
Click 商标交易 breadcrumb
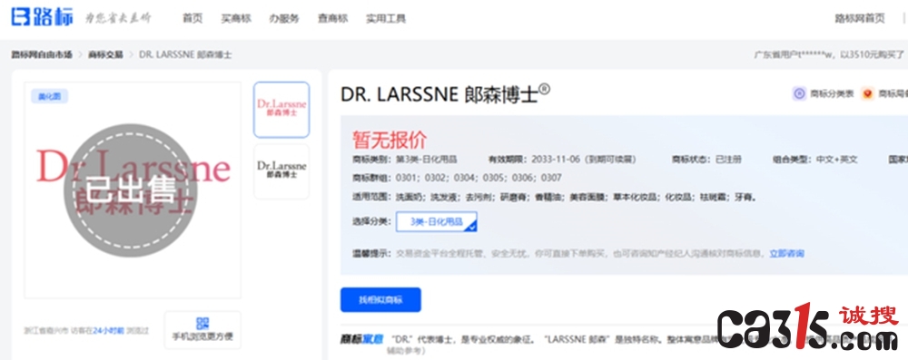tap(105, 55)
